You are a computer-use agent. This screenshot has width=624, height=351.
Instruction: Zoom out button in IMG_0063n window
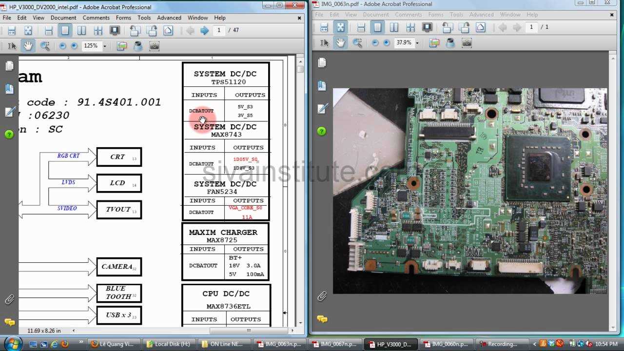pyautogui.click(x=375, y=42)
